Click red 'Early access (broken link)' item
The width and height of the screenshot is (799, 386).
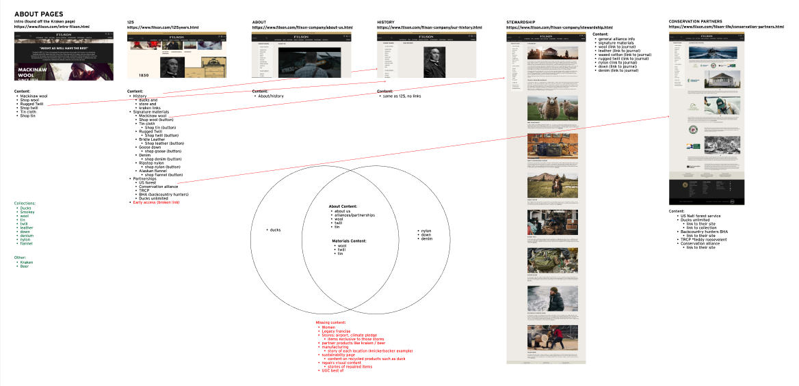156,202
